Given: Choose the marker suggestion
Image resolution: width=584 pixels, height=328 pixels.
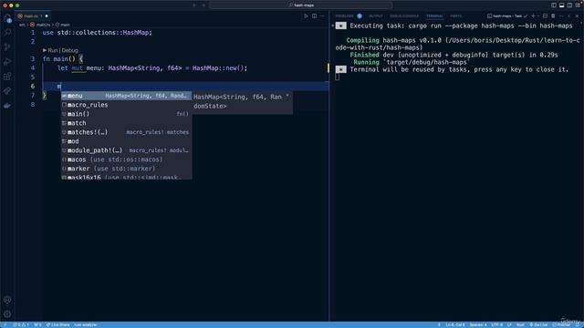Looking at the screenshot, I should 127,169.
